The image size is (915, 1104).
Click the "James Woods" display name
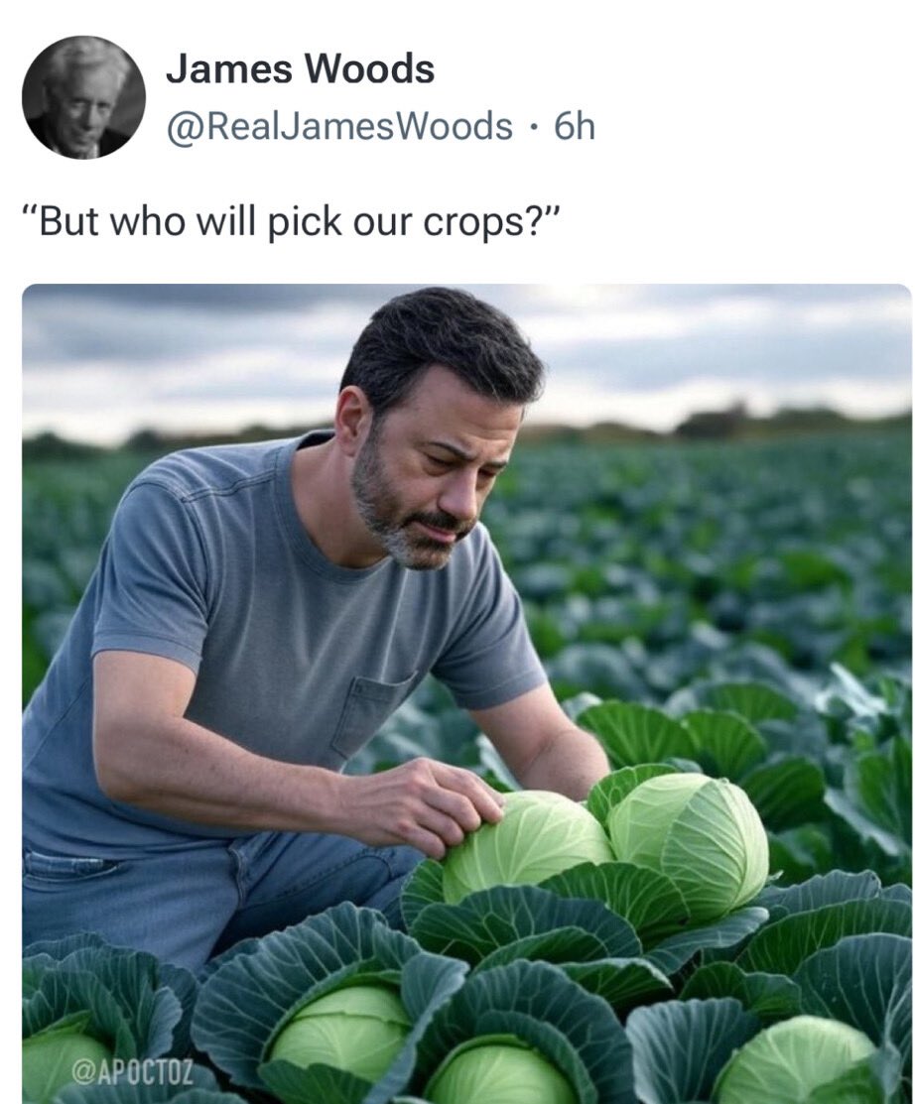(300, 69)
